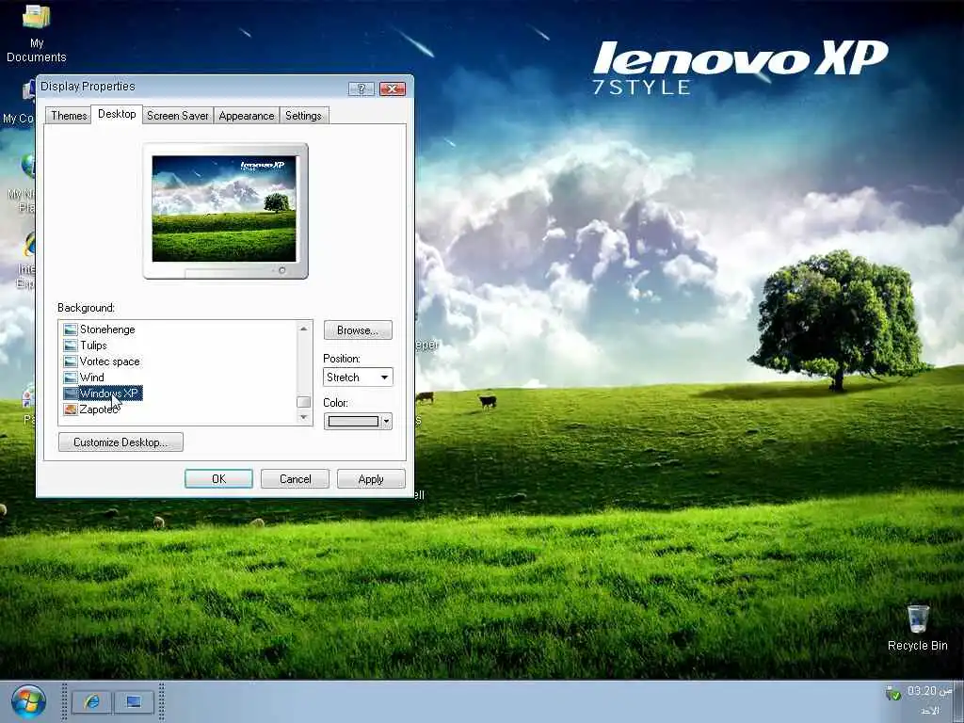
Task: Select the Tulips background
Action: tap(93, 345)
